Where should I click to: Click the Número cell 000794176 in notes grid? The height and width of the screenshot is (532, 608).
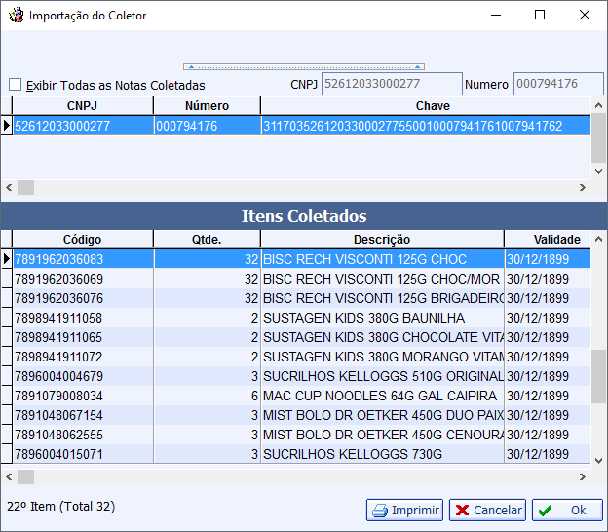pyautogui.click(x=208, y=126)
